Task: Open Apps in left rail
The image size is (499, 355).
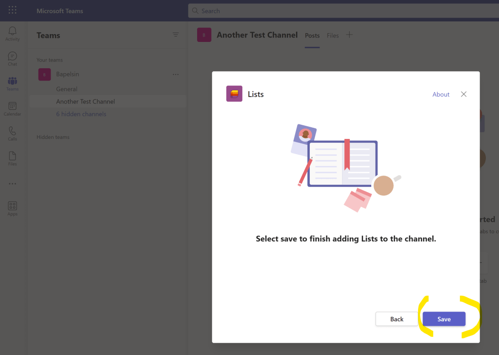Action: (13, 208)
